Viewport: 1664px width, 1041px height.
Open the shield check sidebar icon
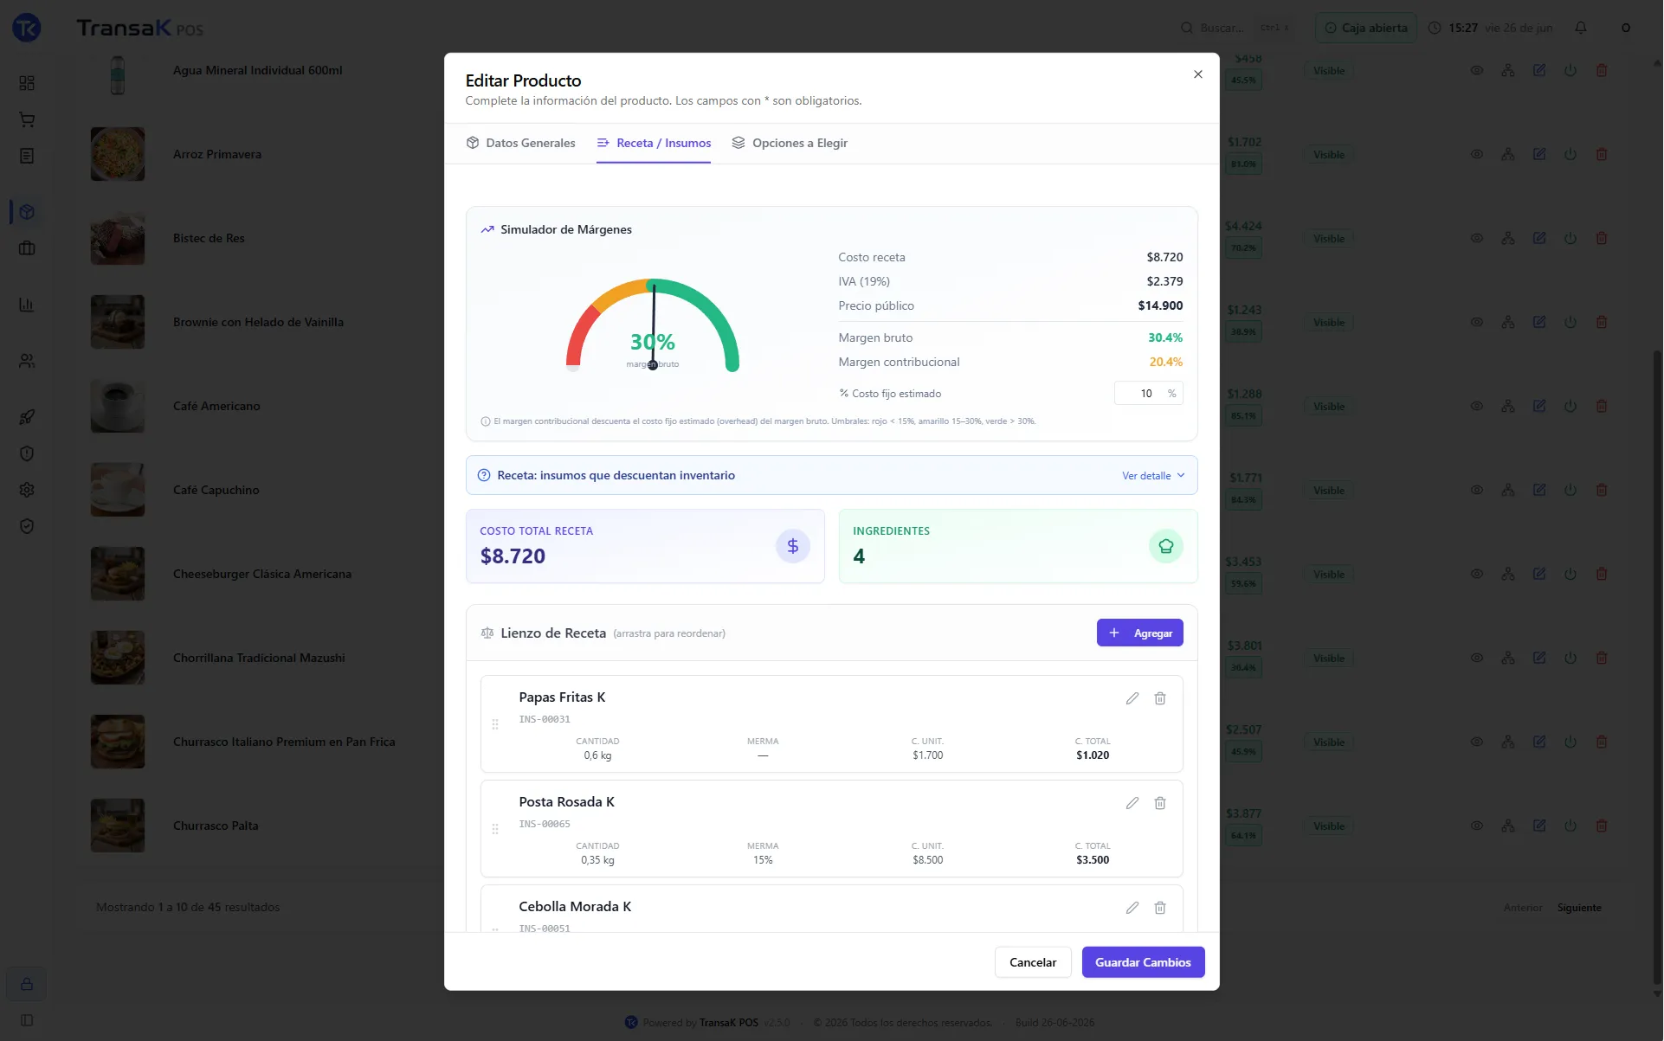[27, 526]
